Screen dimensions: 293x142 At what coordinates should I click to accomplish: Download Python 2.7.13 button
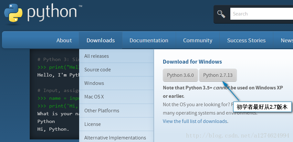tap(218, 75)
